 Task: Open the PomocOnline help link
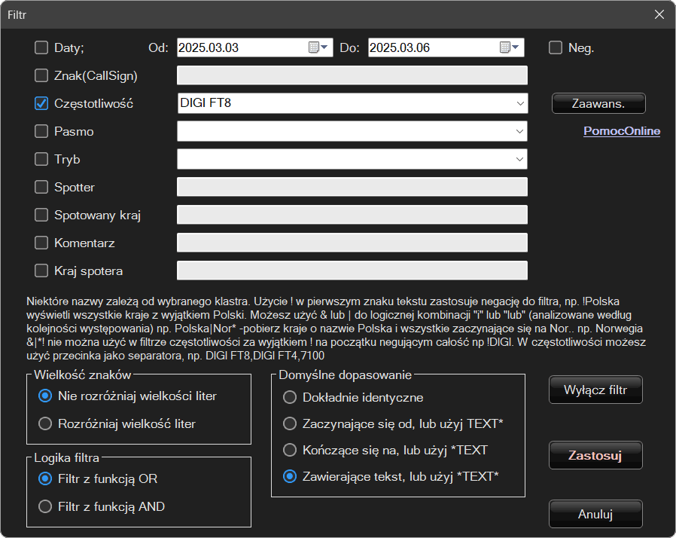point(621,131)
